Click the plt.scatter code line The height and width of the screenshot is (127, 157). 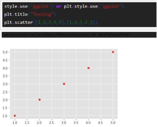pos(51,22)
